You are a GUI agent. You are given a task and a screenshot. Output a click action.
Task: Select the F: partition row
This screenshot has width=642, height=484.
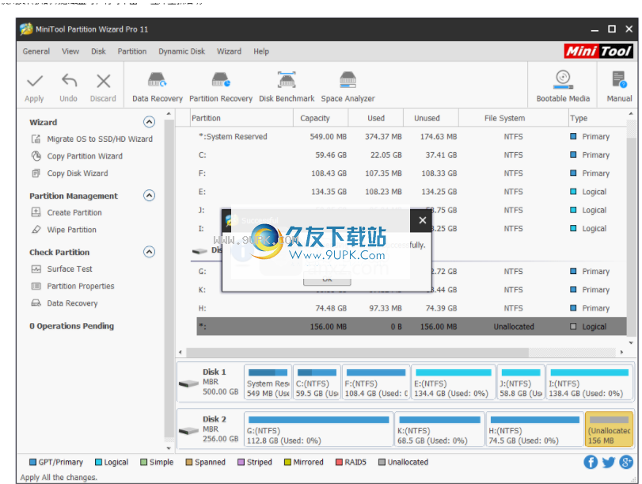(411, 173)
